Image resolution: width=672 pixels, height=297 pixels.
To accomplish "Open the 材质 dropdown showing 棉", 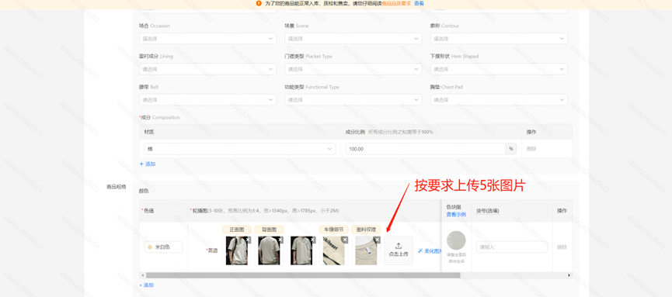I will [x=240, y=149].
